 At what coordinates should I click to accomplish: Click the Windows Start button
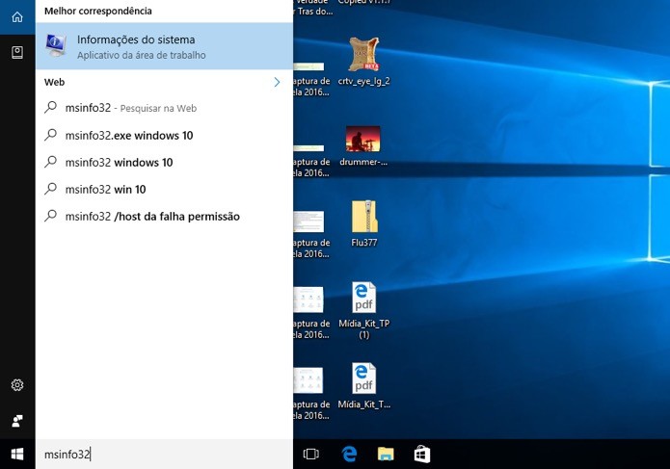(x=17, y=454)
